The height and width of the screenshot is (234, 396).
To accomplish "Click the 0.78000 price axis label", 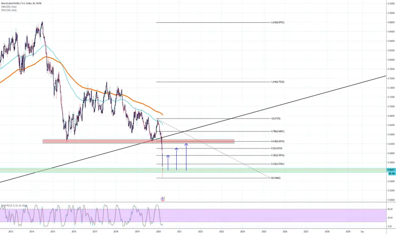I will coord(391,69).
